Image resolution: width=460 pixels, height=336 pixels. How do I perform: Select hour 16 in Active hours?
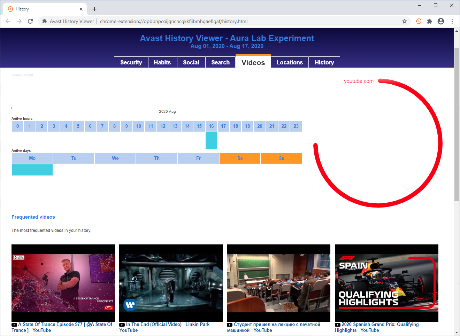click(x=211, y=126)
